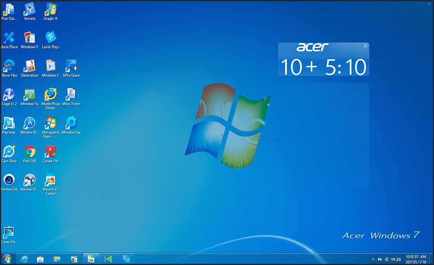Viewport: 434px width, 265px height.
Task: Select the Minidow Pap desktop shortcut
Action: point(71,125)
